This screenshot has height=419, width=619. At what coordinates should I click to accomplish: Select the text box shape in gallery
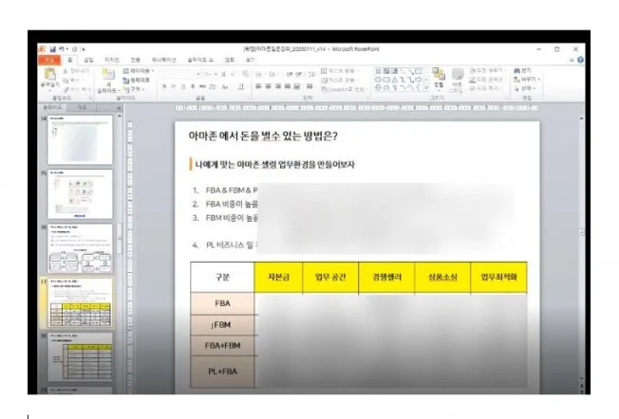pyautogui.click(x=379, y=71)
